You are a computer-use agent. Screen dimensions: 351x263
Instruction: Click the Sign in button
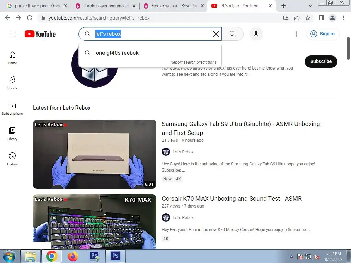pos(323,34)
